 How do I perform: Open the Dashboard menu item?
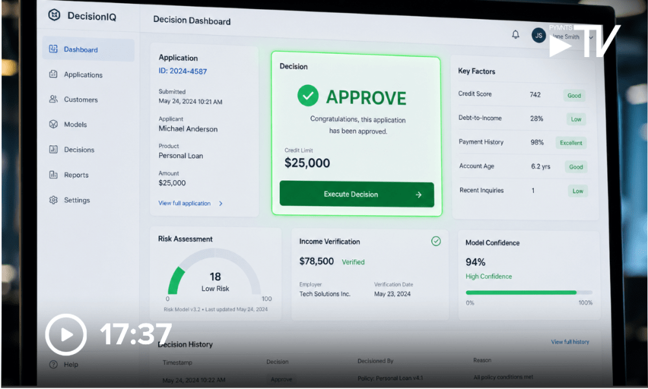[88, 50]
